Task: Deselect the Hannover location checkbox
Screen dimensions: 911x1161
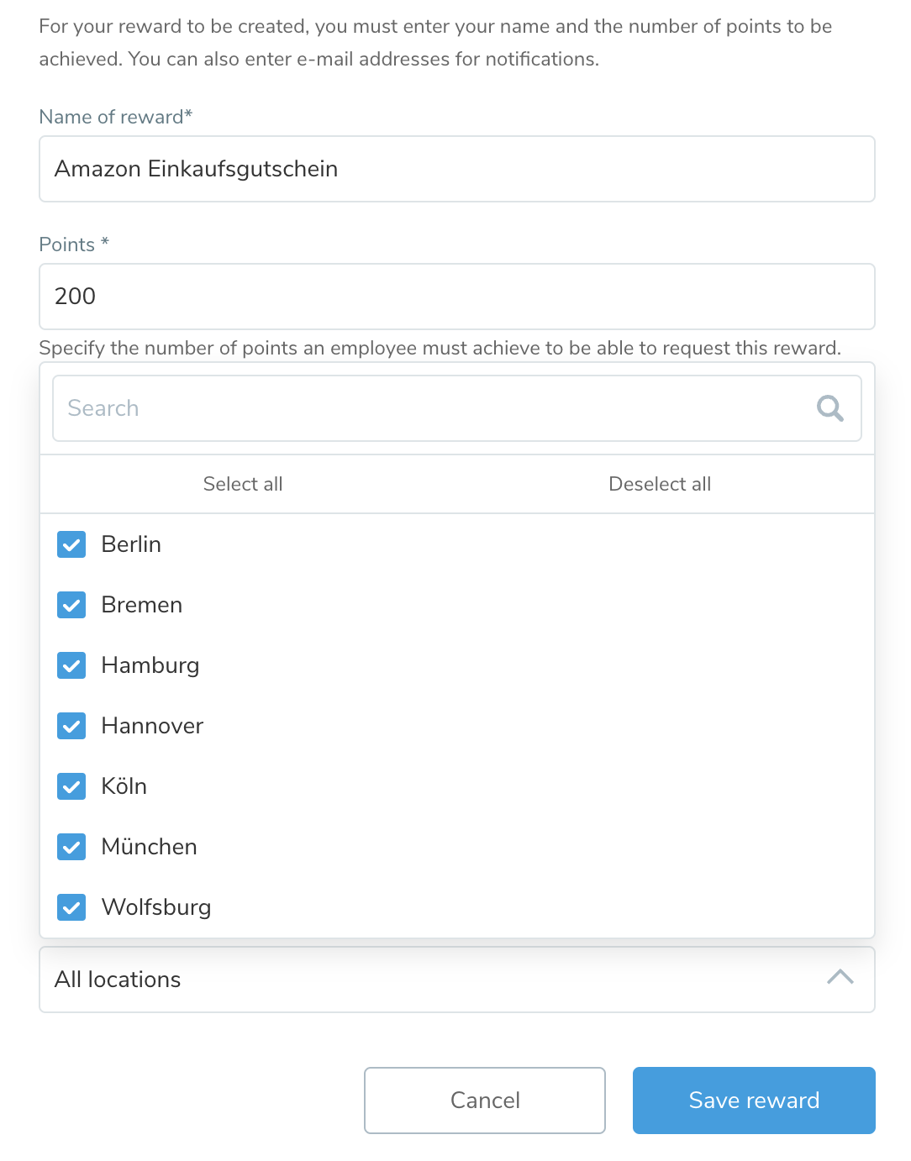Action: pos(71,726)
